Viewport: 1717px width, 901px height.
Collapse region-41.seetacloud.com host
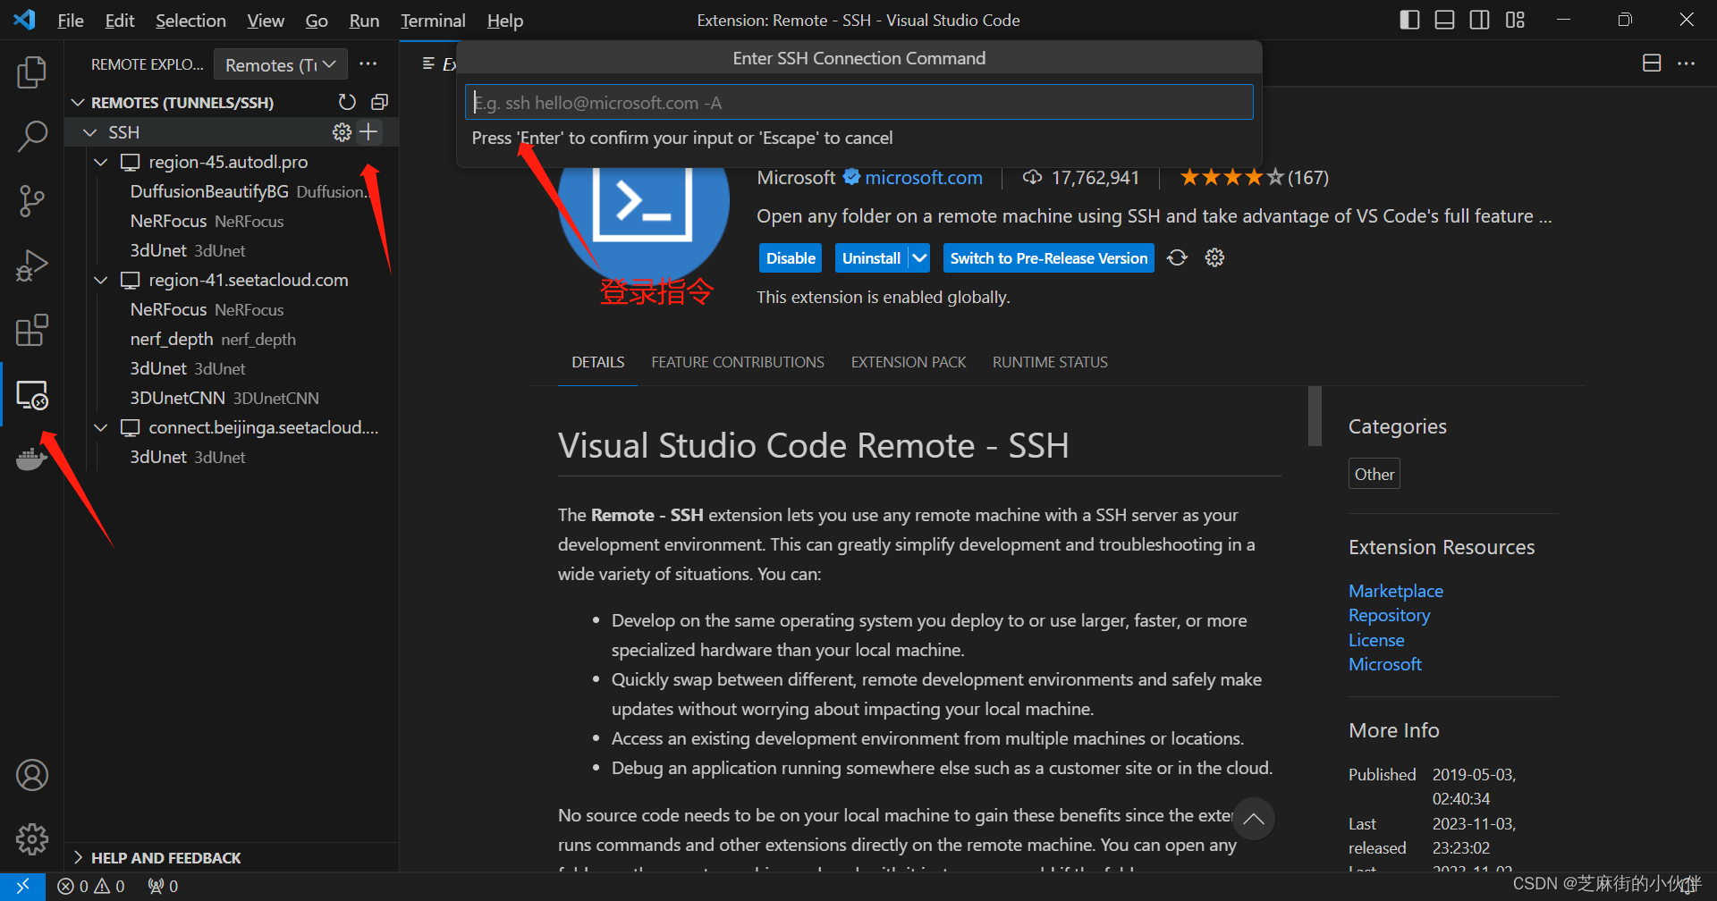(101, 280)
